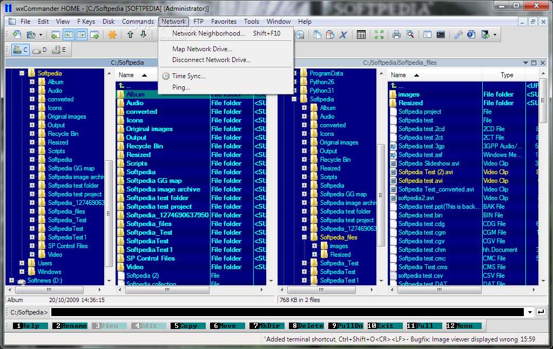Open dropdown arrow beside exit icon
This screenshot has height=349, width=553.
(495, 35)
